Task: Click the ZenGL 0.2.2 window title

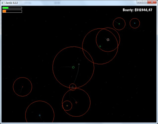Action: [x=12, y=3]
